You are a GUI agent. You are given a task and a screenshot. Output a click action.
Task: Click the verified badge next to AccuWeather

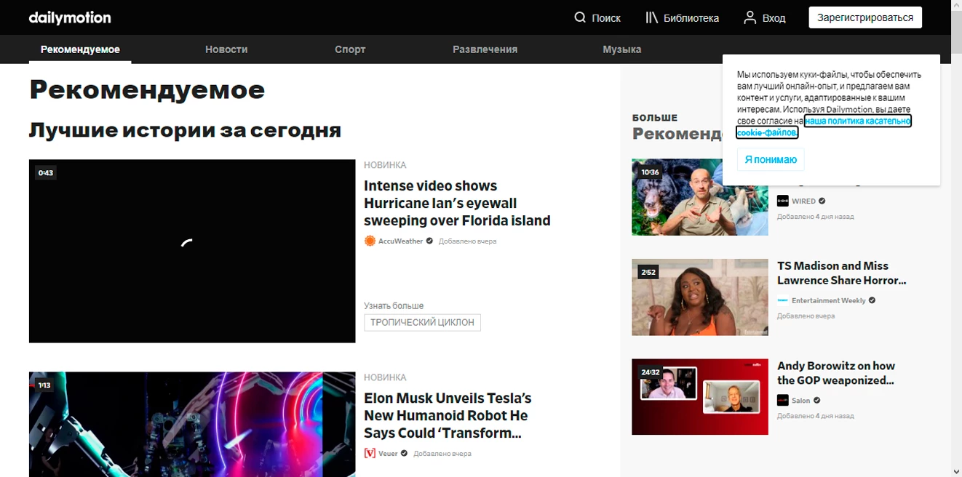click(429, 241)
